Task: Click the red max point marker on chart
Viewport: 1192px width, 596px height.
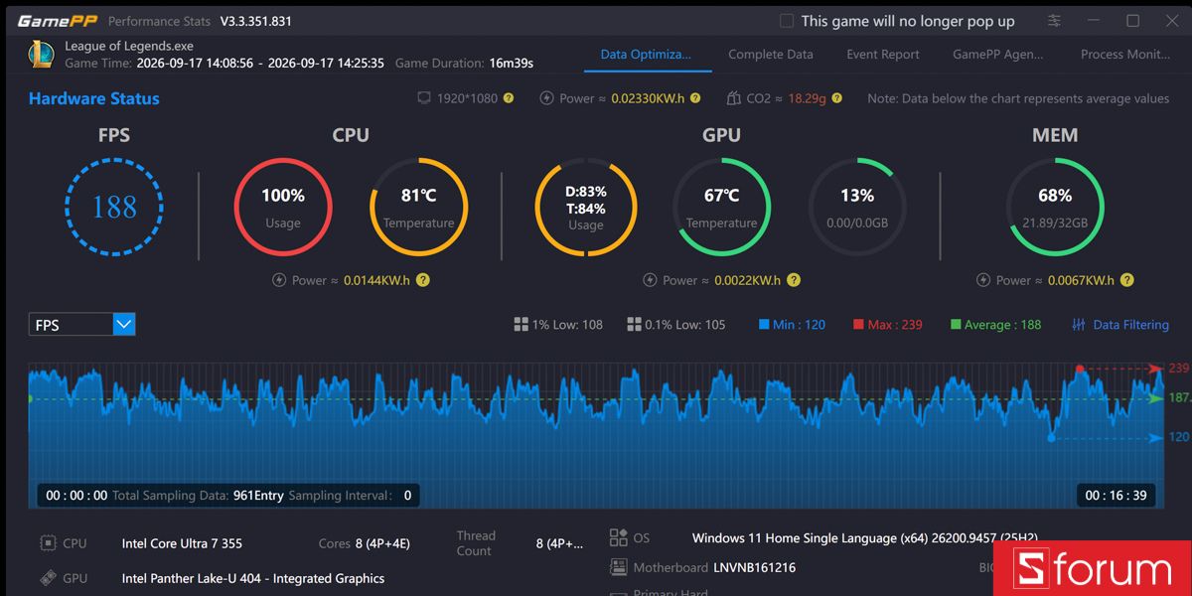Action: click(1080, 369)
